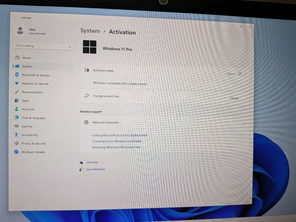296x222 pixels.
Task: Click the Help with Activation label
Action: click(x=106, y=123)
